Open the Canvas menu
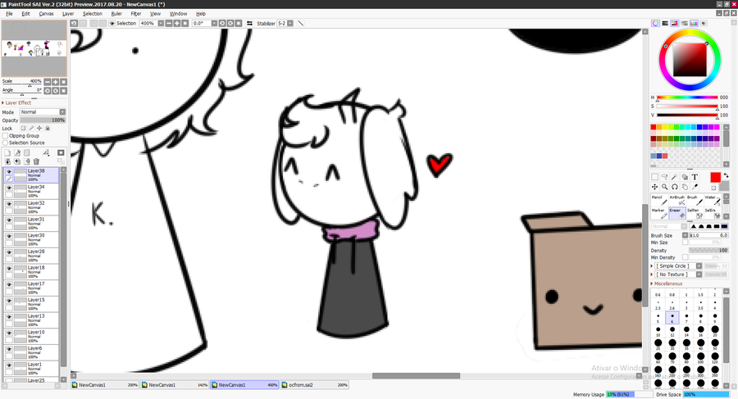 46,14
